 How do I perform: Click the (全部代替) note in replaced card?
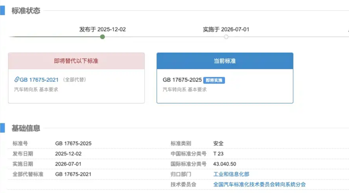74,80
